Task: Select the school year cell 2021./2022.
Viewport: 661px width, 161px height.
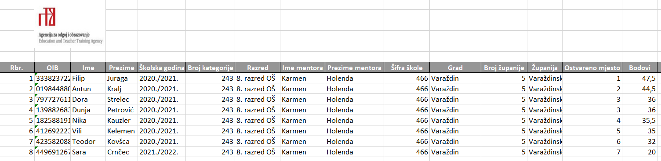Action: [x=162, y=152]
